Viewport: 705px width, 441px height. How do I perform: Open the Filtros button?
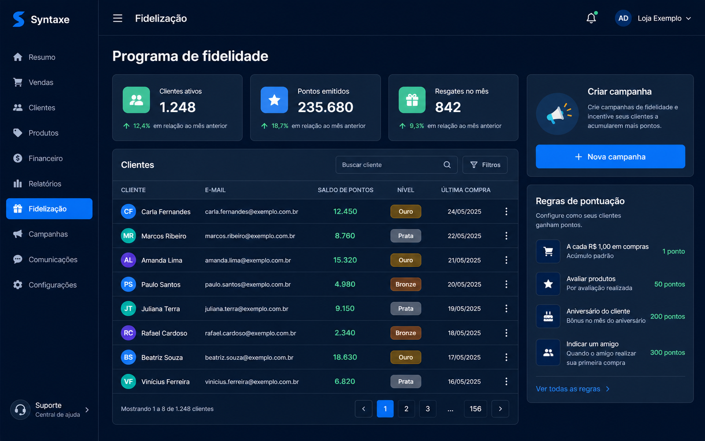(x=485, y=164)
